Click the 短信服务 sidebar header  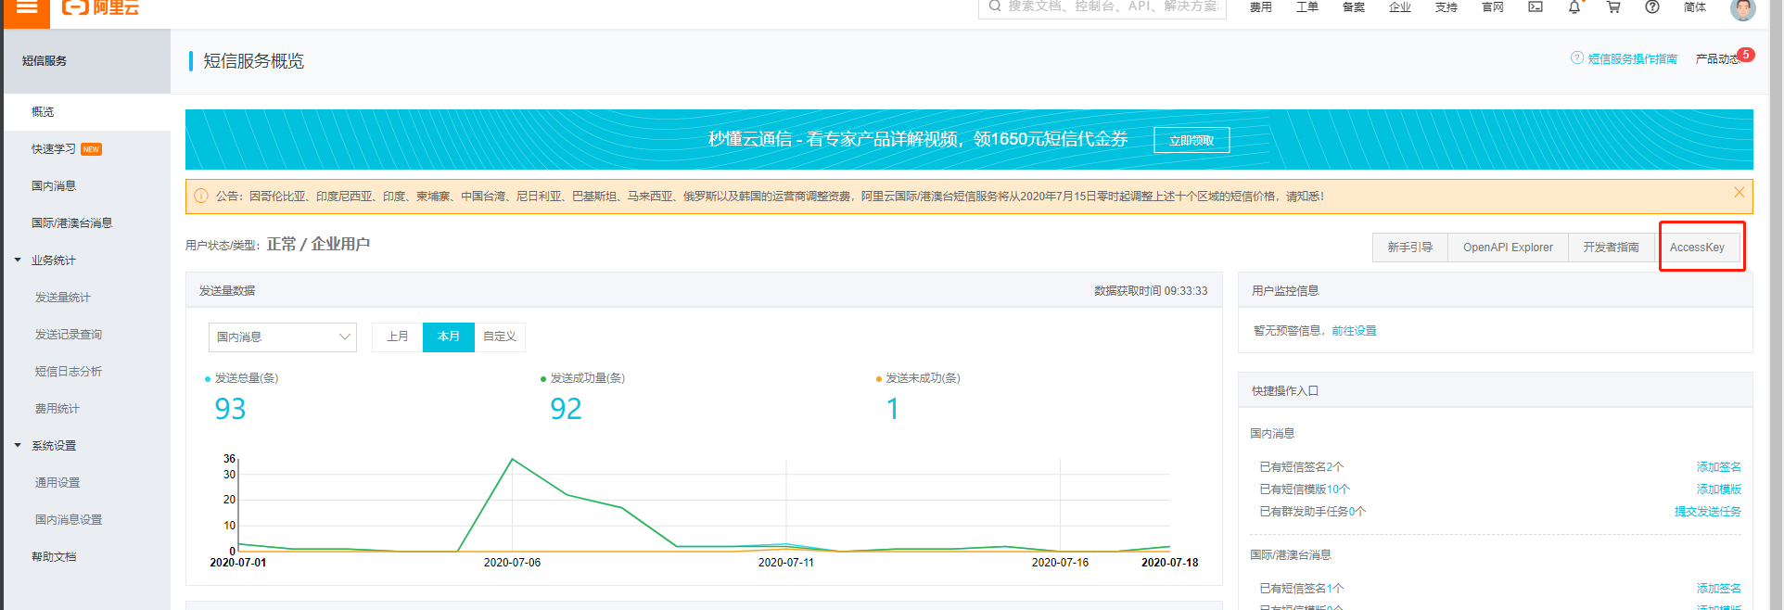click(x=87, y=61)
